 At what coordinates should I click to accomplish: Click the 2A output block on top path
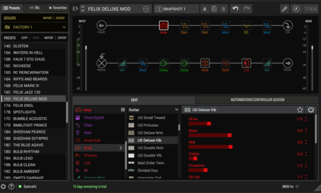288,26
